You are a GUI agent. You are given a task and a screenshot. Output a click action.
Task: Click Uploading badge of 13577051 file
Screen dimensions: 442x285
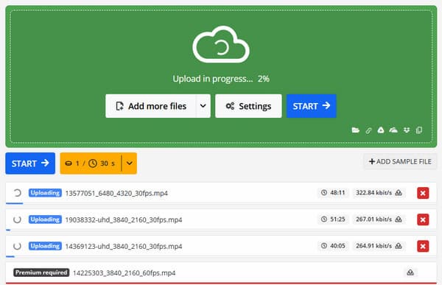pos(45,193)
